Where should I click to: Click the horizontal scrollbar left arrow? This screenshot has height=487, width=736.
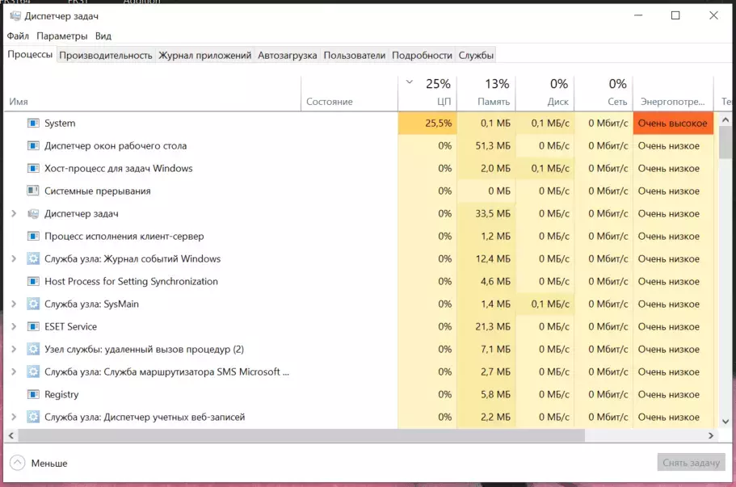click(11, 435)
